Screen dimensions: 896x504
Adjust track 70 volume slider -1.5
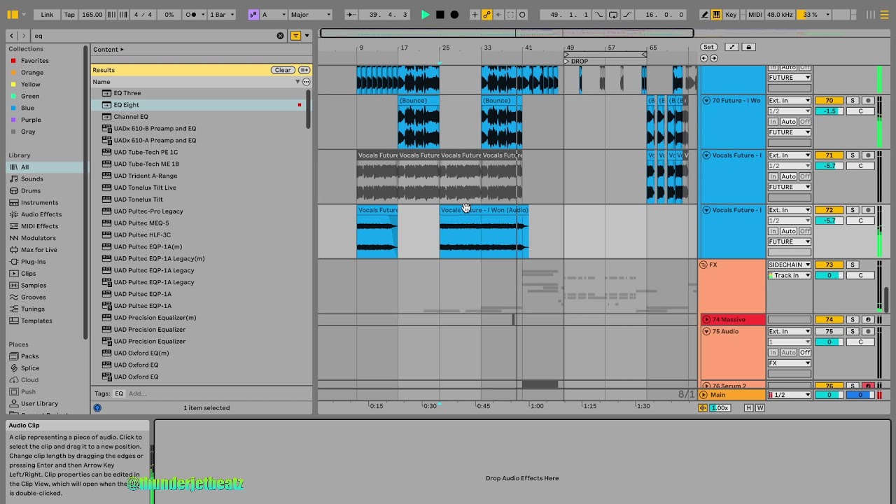click(x=829, y=111)
